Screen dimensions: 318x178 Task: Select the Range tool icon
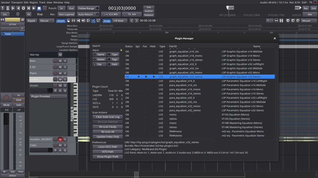(73, 21)
